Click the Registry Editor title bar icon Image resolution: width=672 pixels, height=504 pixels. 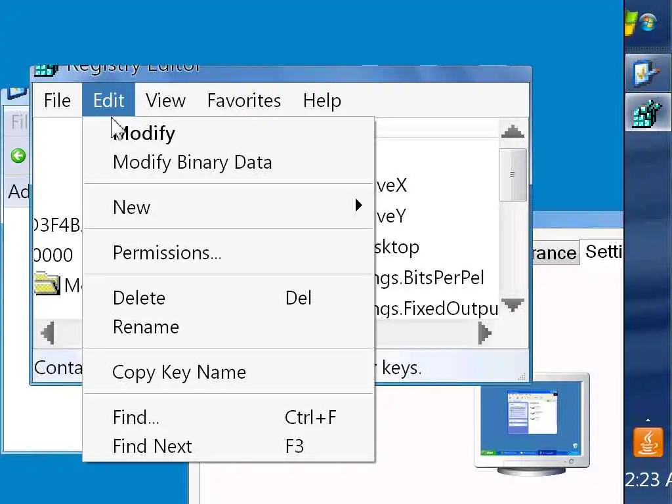[45, 70]
